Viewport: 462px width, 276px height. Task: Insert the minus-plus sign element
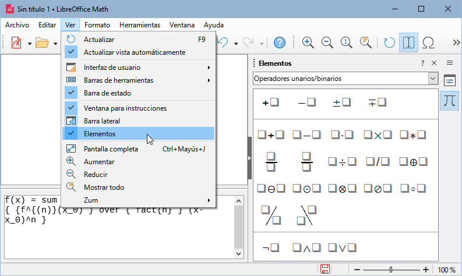point(377,102)
